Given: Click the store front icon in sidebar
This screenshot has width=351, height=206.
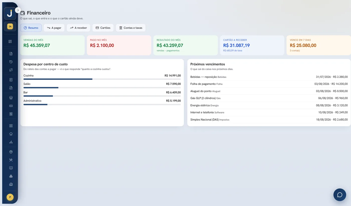Looking at the screenshot, I should pyautogui.click(x=11, y=98).
